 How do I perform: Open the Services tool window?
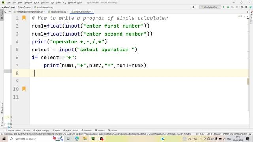click(112, 131)
